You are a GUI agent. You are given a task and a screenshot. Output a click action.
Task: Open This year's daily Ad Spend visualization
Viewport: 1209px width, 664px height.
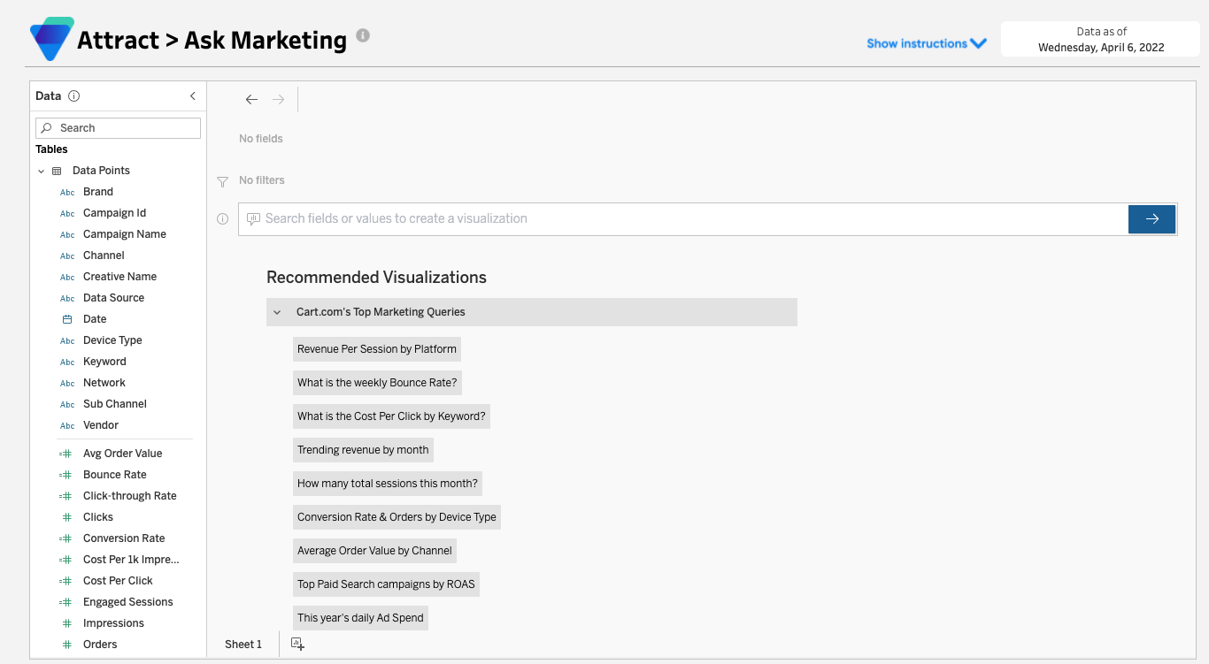(359, 617)
